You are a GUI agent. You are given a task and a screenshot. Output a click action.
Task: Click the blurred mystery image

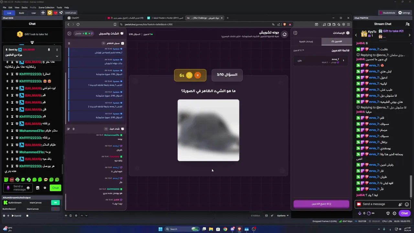(208, 130)
